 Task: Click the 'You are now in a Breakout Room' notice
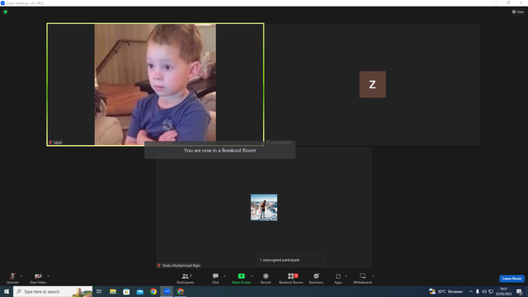[220, 150]
